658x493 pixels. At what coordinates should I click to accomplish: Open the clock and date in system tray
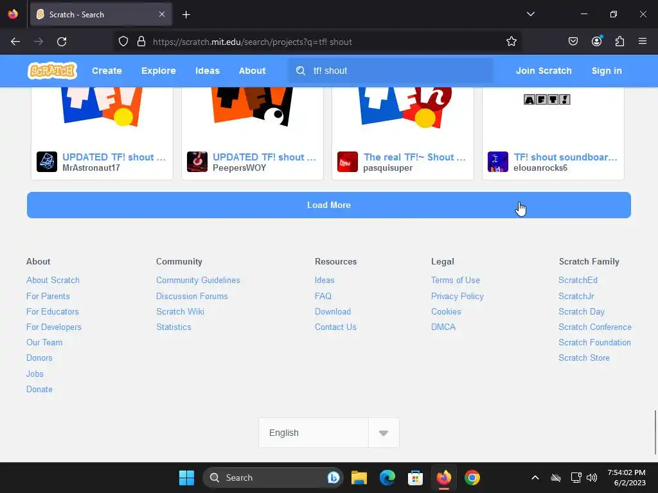click(x=626, y=478)
